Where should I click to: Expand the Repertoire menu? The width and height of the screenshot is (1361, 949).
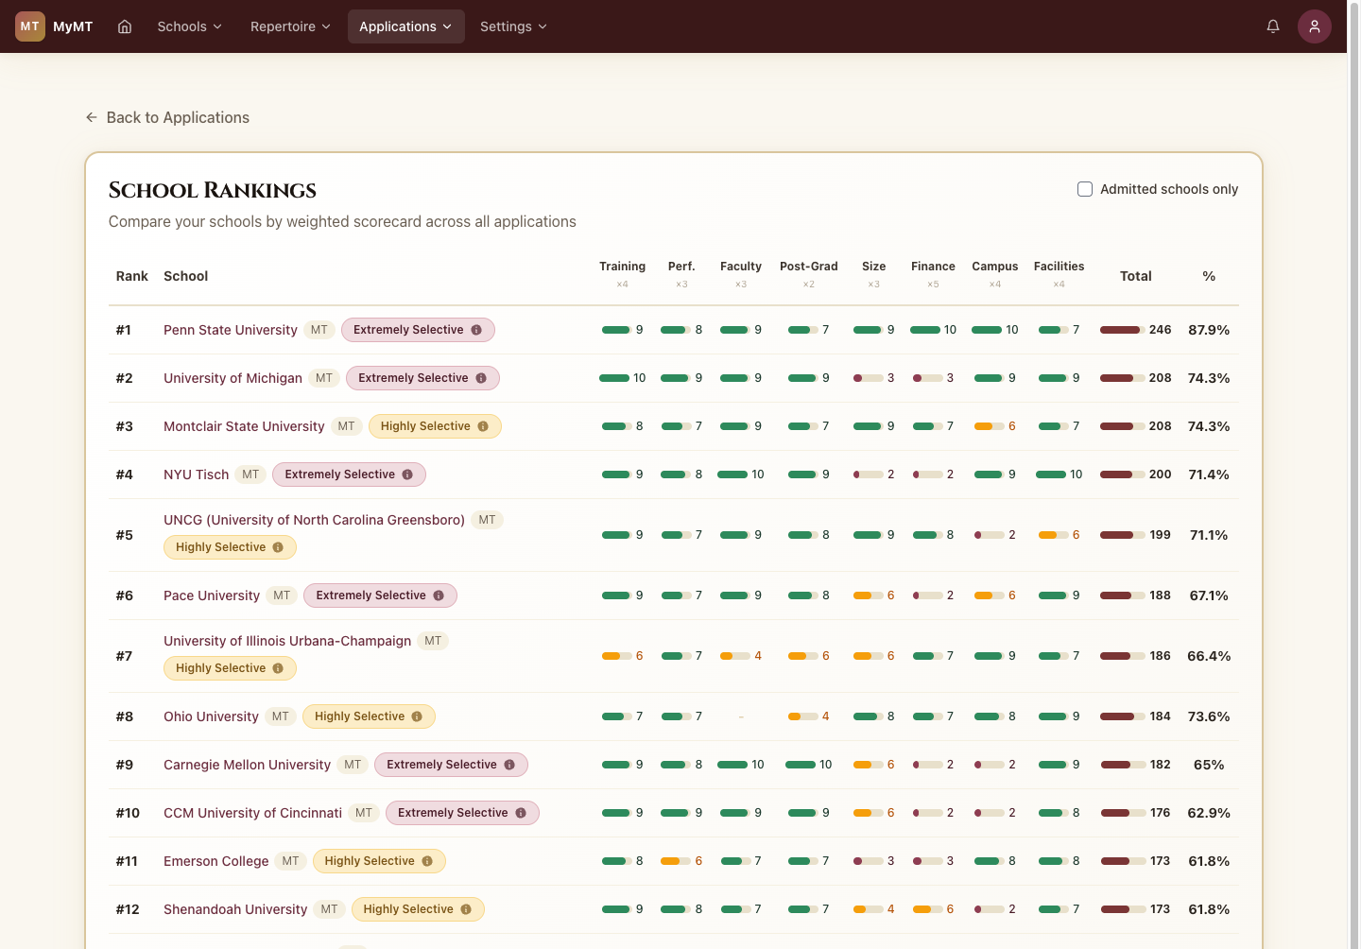pos(290,26)
